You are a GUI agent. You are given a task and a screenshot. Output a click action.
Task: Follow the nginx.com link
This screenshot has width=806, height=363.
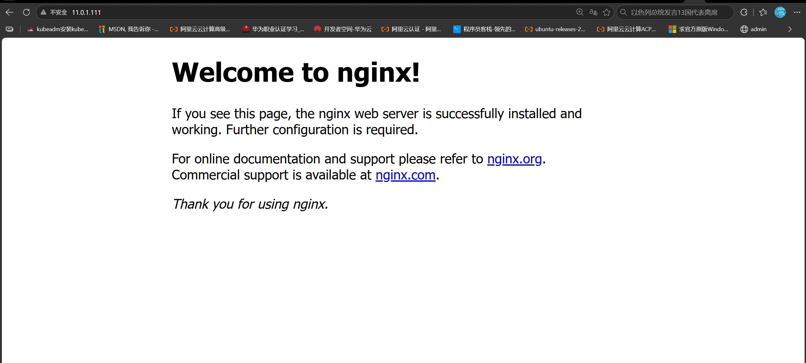[x=405, y=175]
